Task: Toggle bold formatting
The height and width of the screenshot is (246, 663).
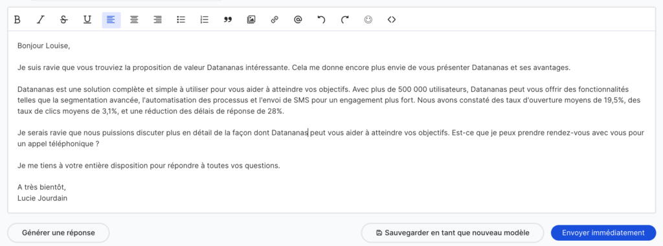Action: 17,19
